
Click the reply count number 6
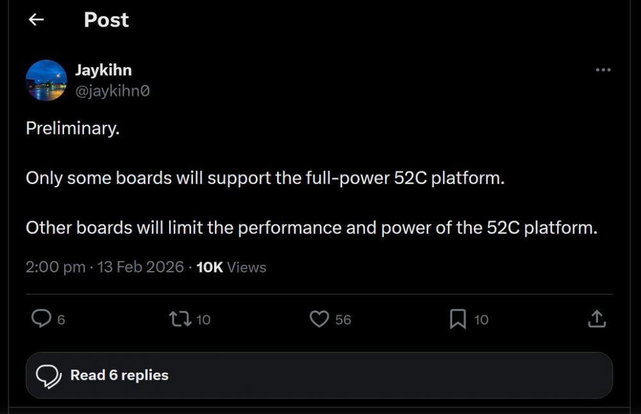[62, 319]
